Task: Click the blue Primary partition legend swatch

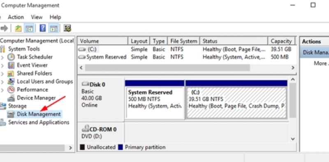Action: coord(120,147)
